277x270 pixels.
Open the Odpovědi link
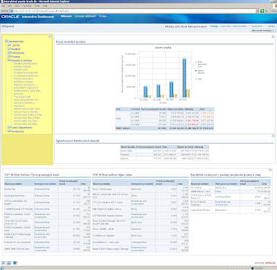pyautogui.click(x=226, y=26)
